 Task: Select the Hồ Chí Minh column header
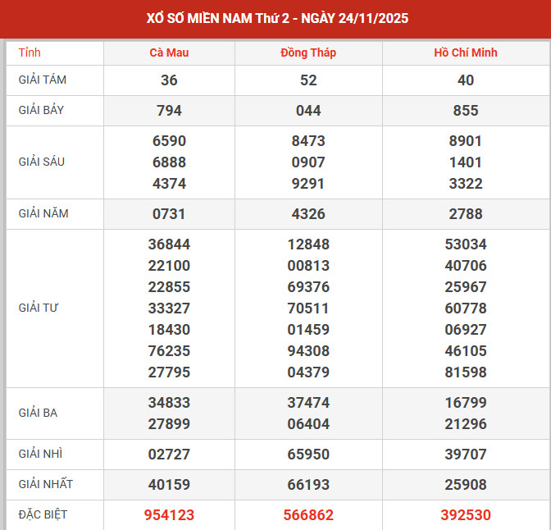466,53
